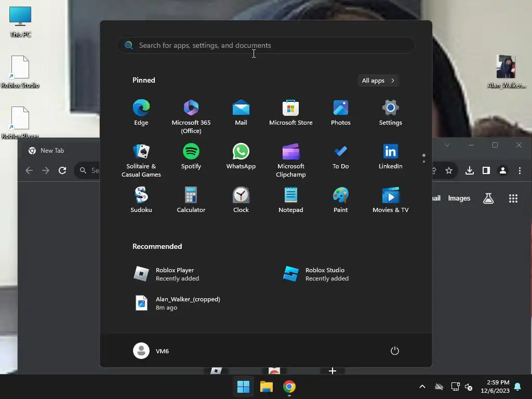The height and width of the screenshot is (399, 532).
Task: Toggle Chrome side panel
Action: [486, 170]
